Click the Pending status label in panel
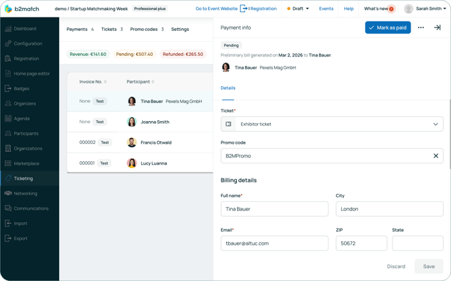The height and width of the screenshot is (281, 451). pyautogui.click(x=232, y=46)
